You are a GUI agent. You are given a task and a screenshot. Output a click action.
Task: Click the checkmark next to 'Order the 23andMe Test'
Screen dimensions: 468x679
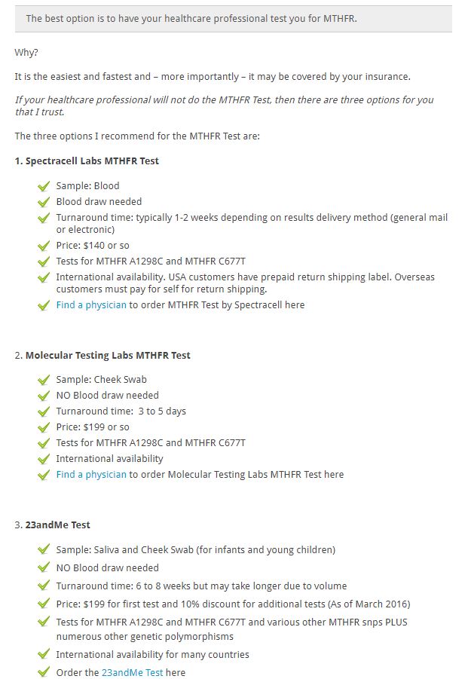click(43, 673)
